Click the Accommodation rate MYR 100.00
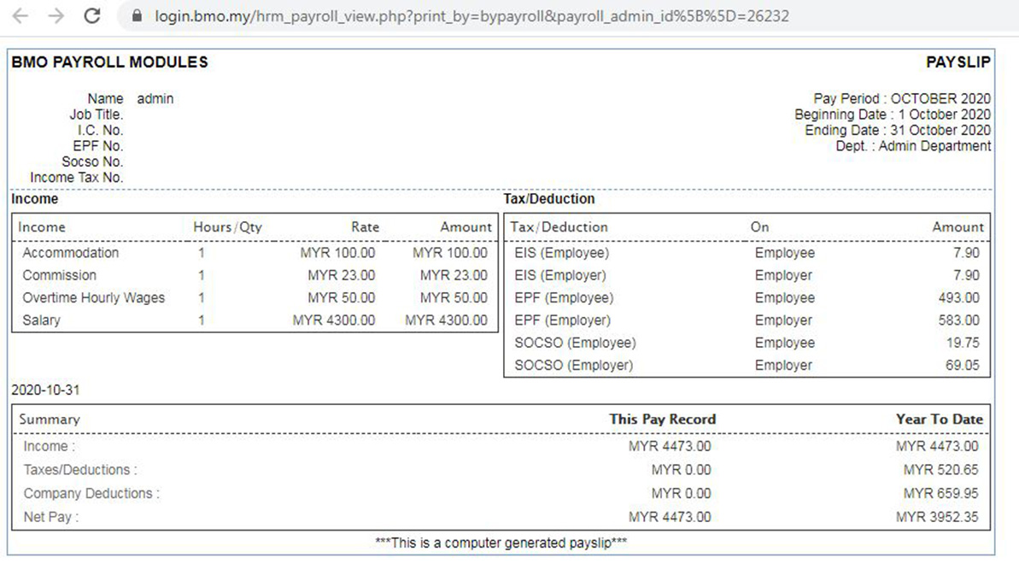The image size is (1019, 587). 337,253
